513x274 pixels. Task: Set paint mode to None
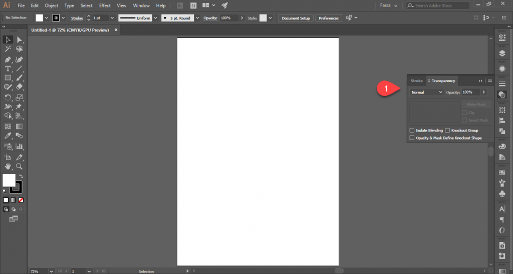(21, 200)
